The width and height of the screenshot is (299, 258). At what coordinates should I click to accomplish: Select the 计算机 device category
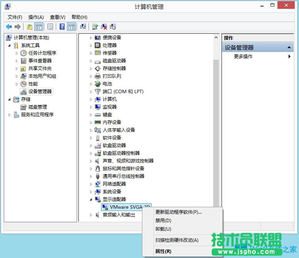tap(109, 99)
